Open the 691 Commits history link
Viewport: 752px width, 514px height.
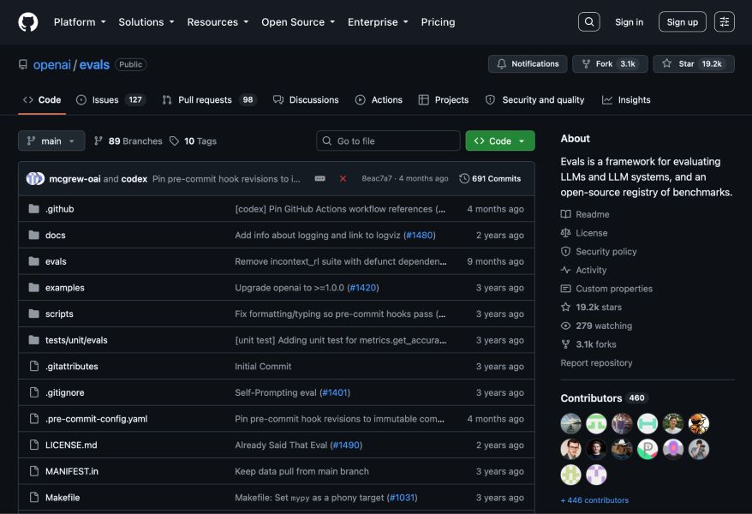click(x=490, y=179)
